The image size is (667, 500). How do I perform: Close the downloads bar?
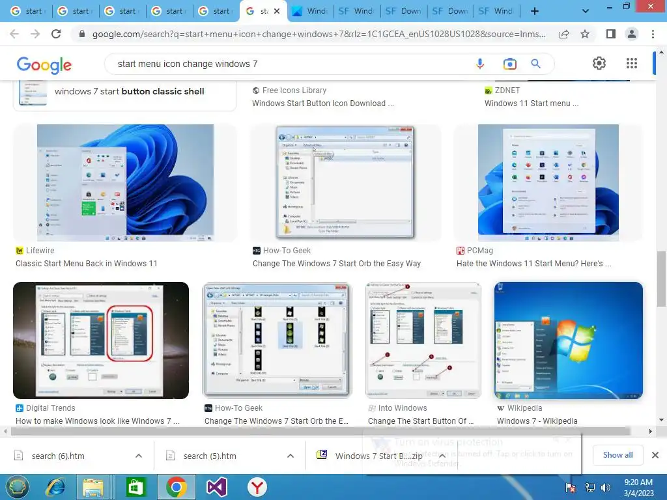click(x=655, y=455)
